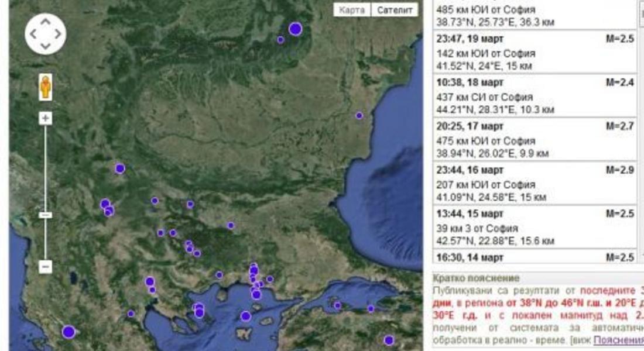Open the 23:47, 19 март earthquake entry
The image size is (644, 351).
[x=535, y=51]
